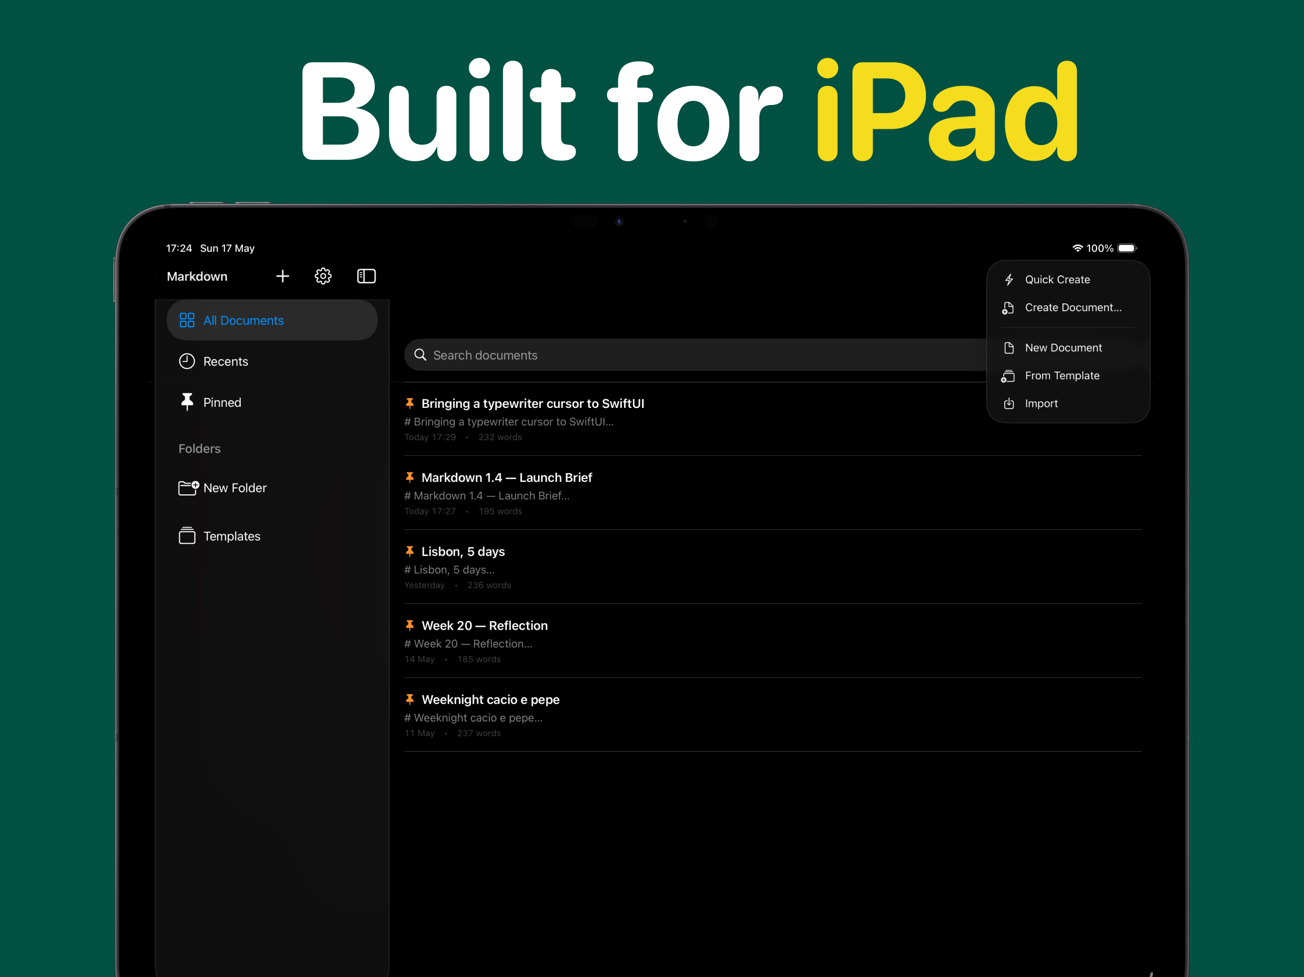This screenshot has height=977, width=1304.
Task: Click the 17:24 status bar clock
Action: 179,248
